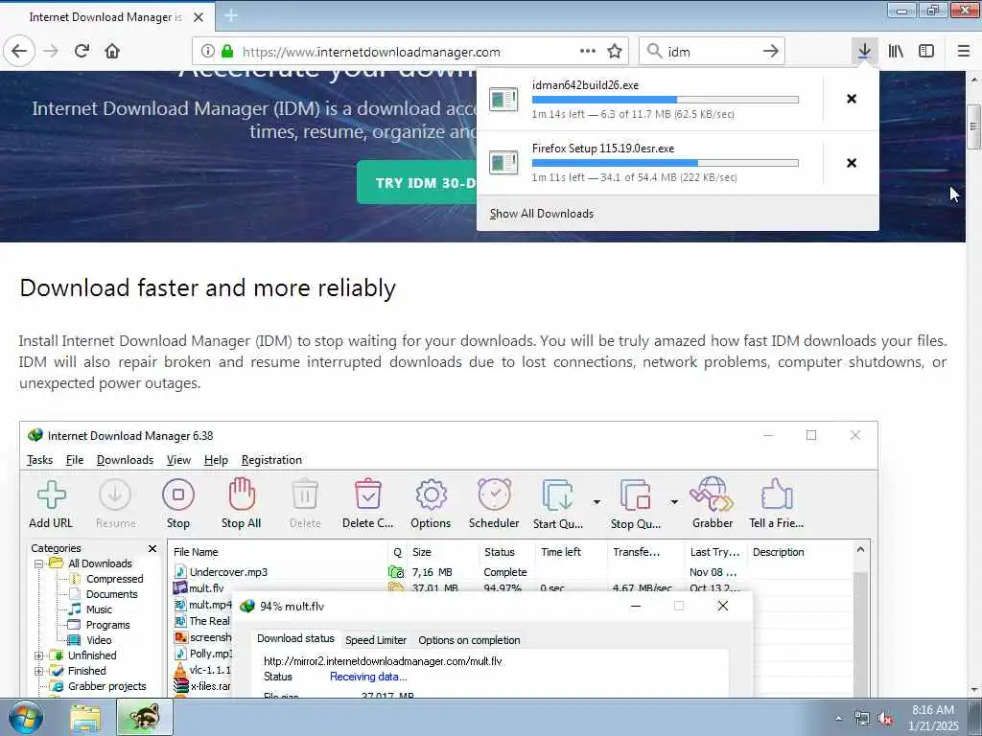The image size is (982, 736).
Task: Show site information for the URL
Action: click(208, 52)
